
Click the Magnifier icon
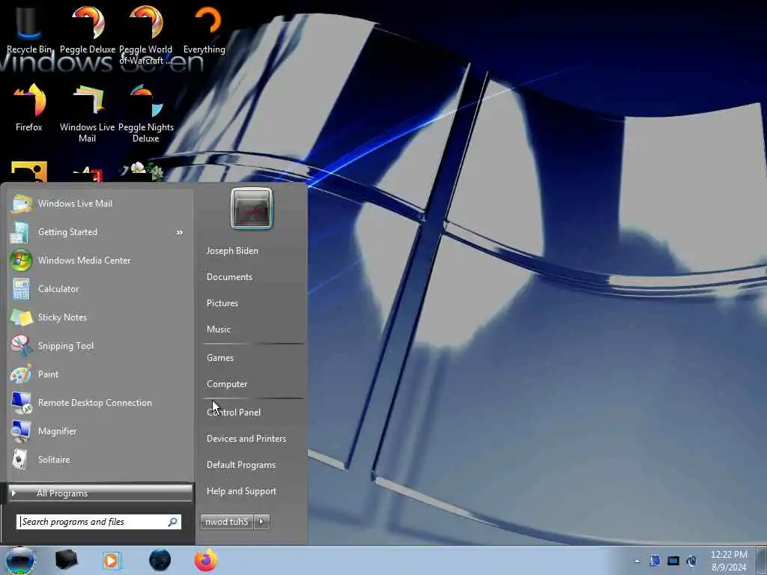[21, 431]
